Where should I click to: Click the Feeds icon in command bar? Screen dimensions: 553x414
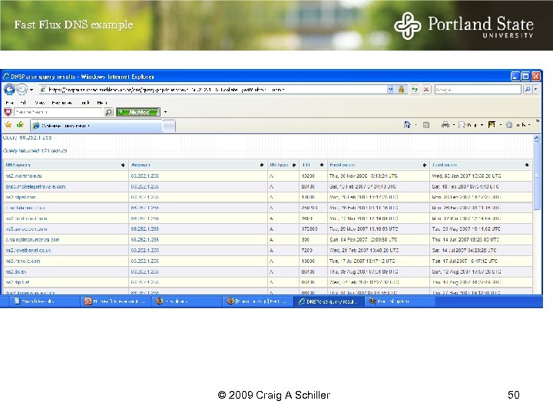point(426,125)
